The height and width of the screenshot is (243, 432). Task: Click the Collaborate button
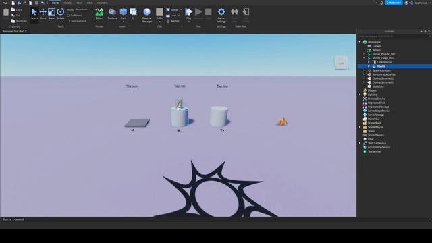[394, 3]
